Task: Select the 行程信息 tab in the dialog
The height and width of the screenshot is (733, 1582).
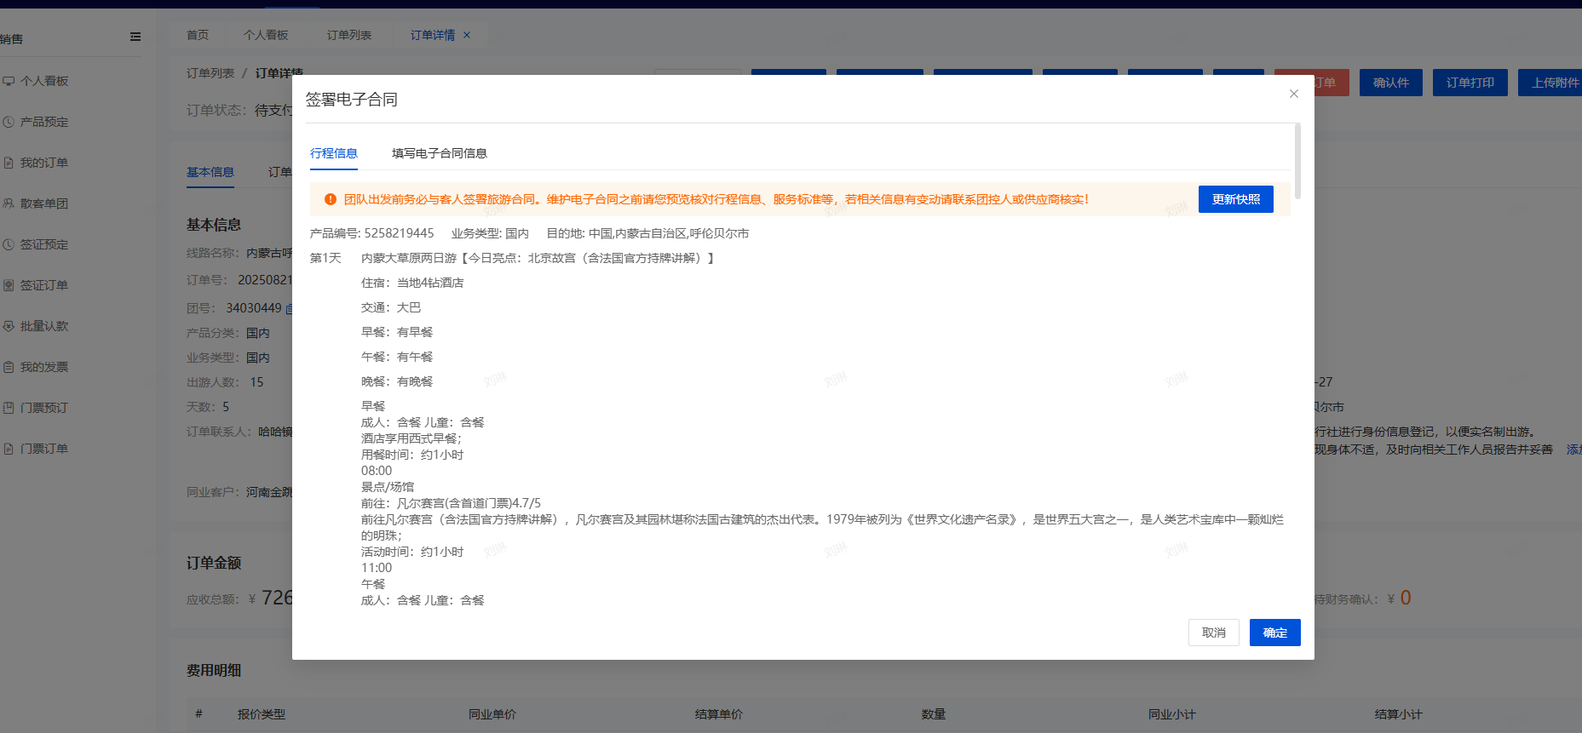Action: pyautogui.click(x=333, y=153)
